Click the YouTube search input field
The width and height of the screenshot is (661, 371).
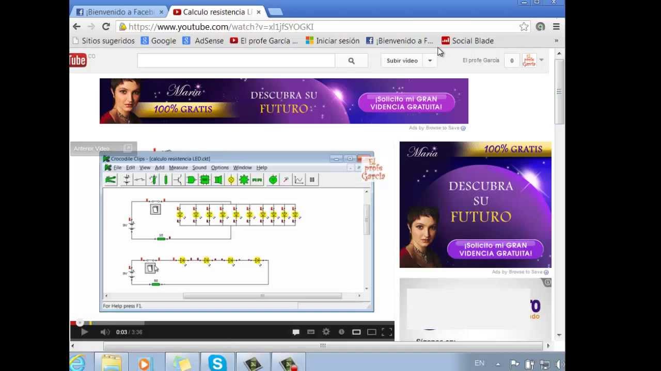pos(236,61)
